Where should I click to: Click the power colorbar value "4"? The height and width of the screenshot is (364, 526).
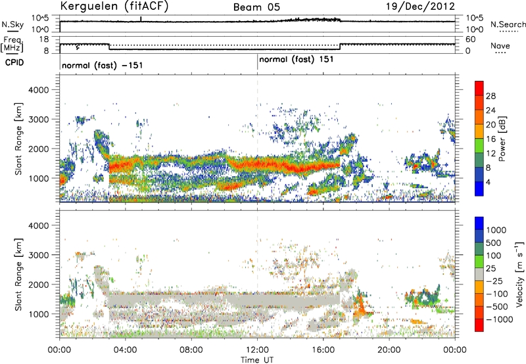(488, 182)
